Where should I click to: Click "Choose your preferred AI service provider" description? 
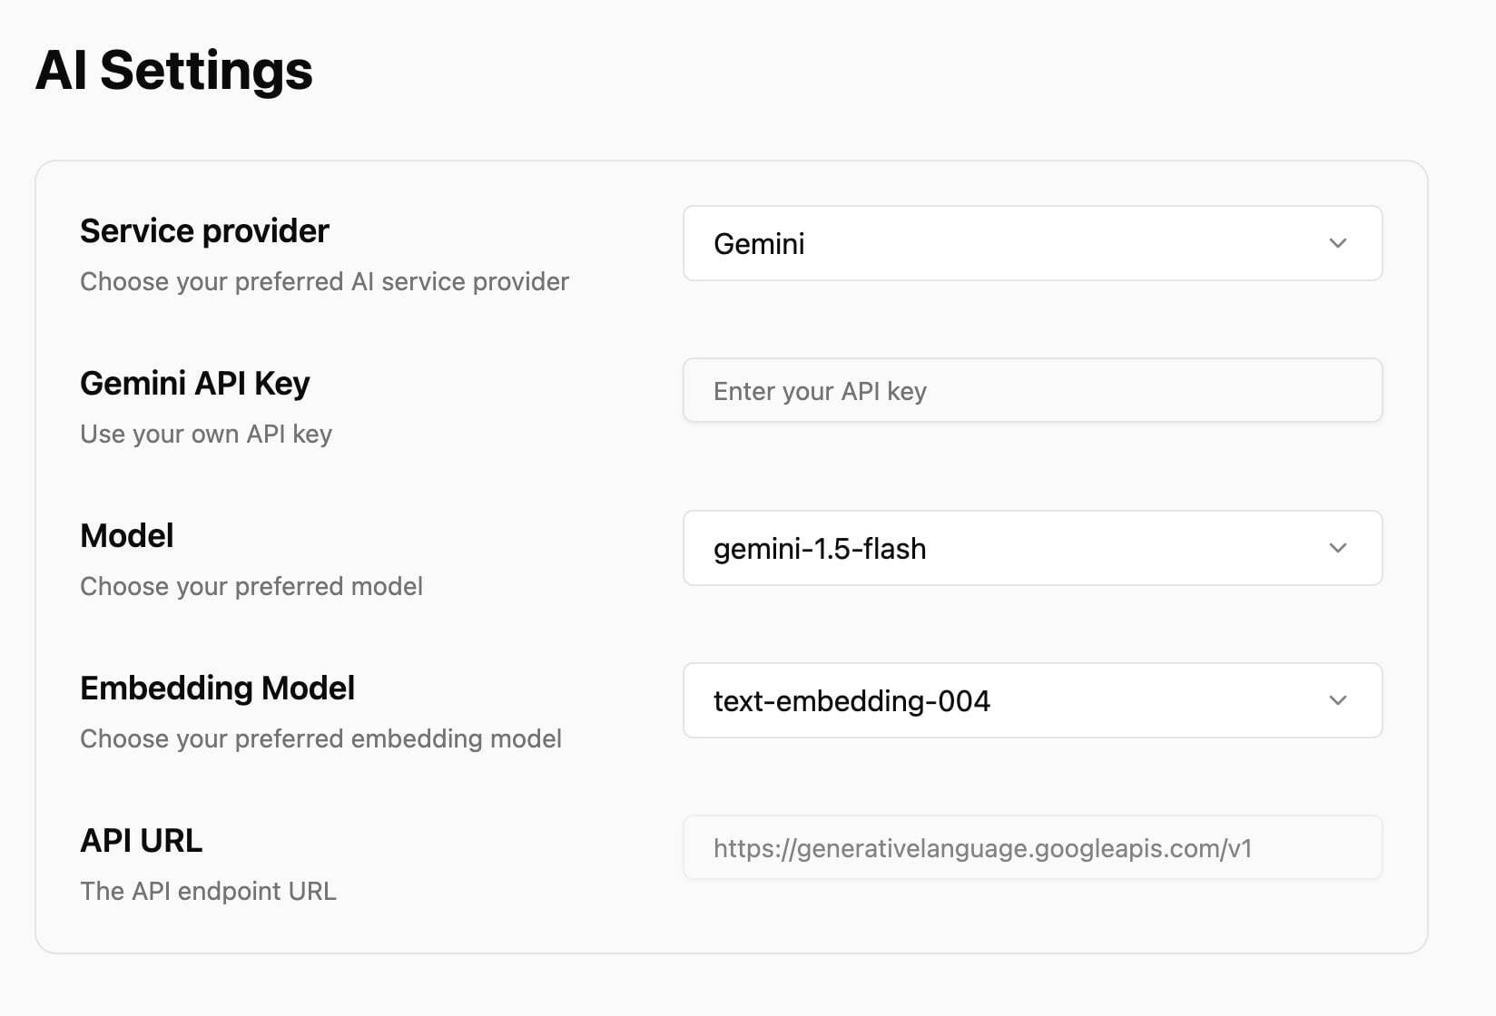tap(324, 282)
